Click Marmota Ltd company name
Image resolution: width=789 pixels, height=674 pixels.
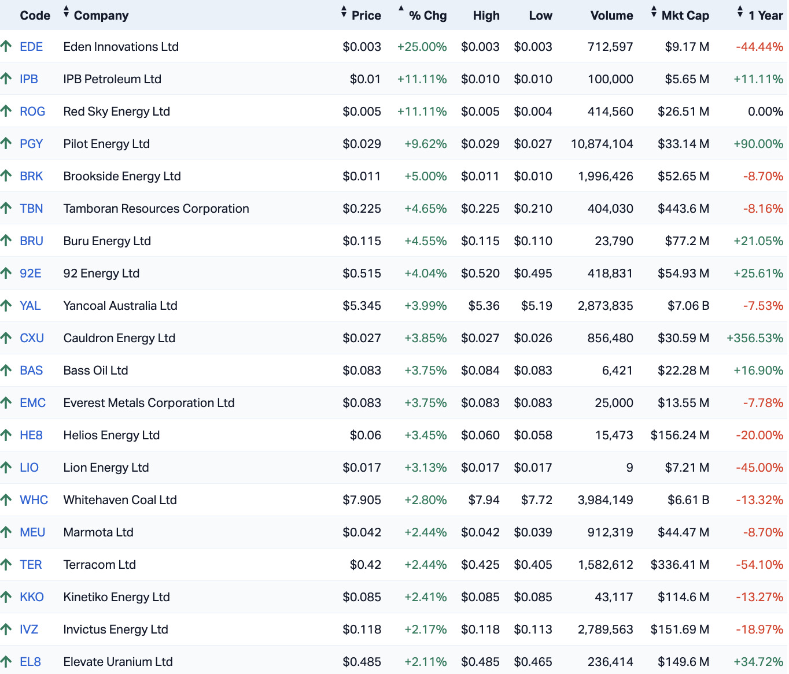(x=98, y=532)
